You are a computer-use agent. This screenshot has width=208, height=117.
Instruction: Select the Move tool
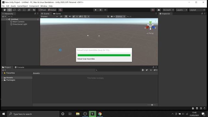(x=9, y=10)
